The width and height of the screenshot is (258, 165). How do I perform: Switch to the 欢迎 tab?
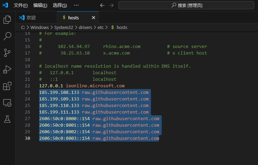click(x=31, y=18)
